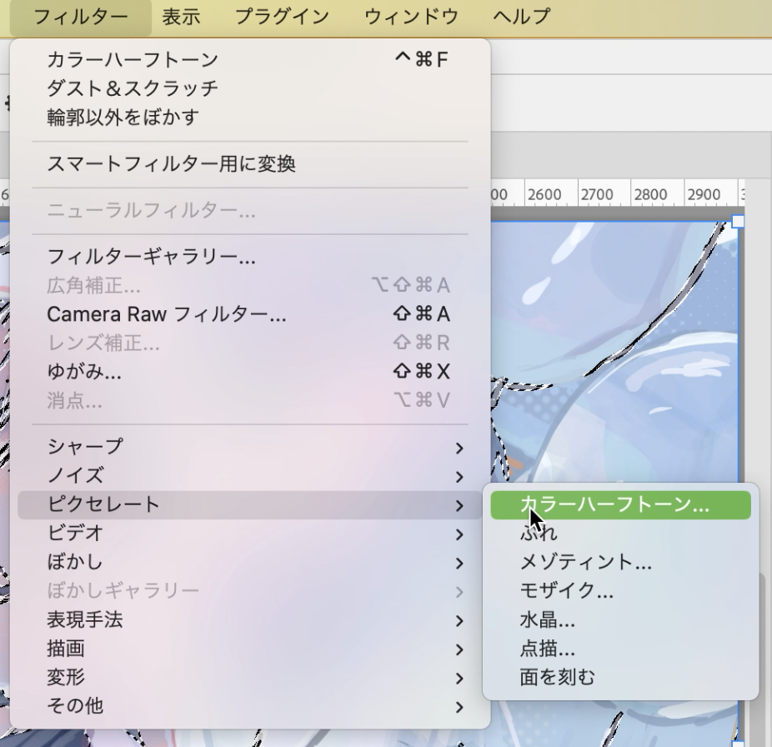Click ruler mark 2800

point(650,195)
